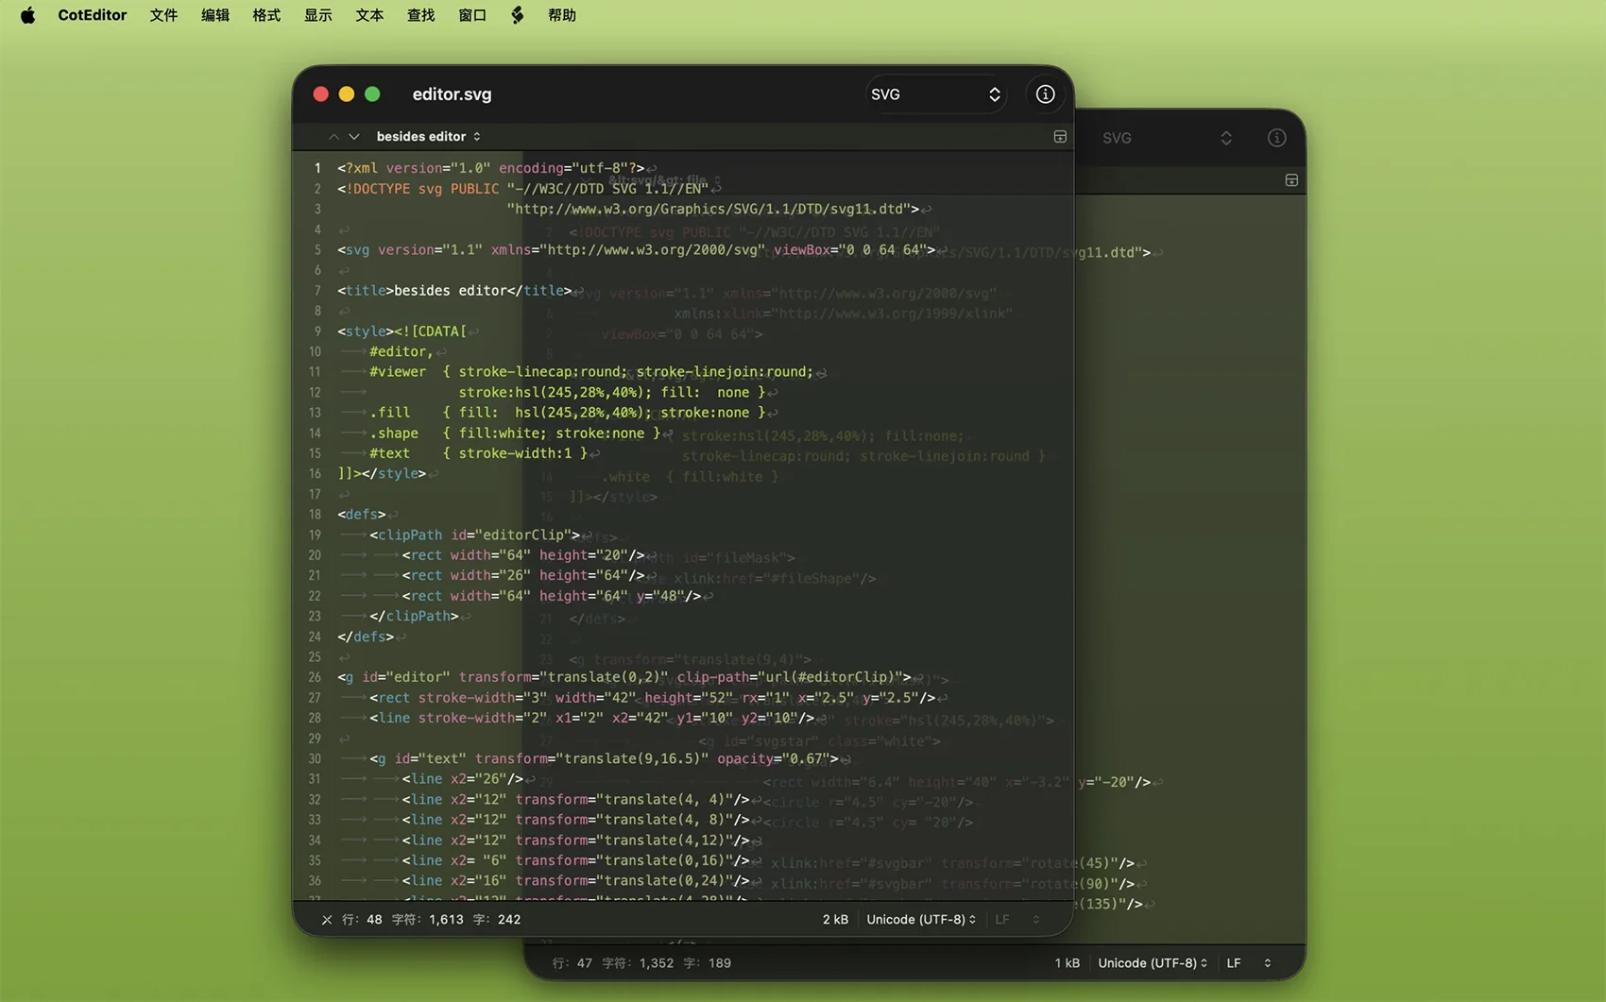Open the 查找 menu
The image size is (1606, 1002).
coord(420,15)
